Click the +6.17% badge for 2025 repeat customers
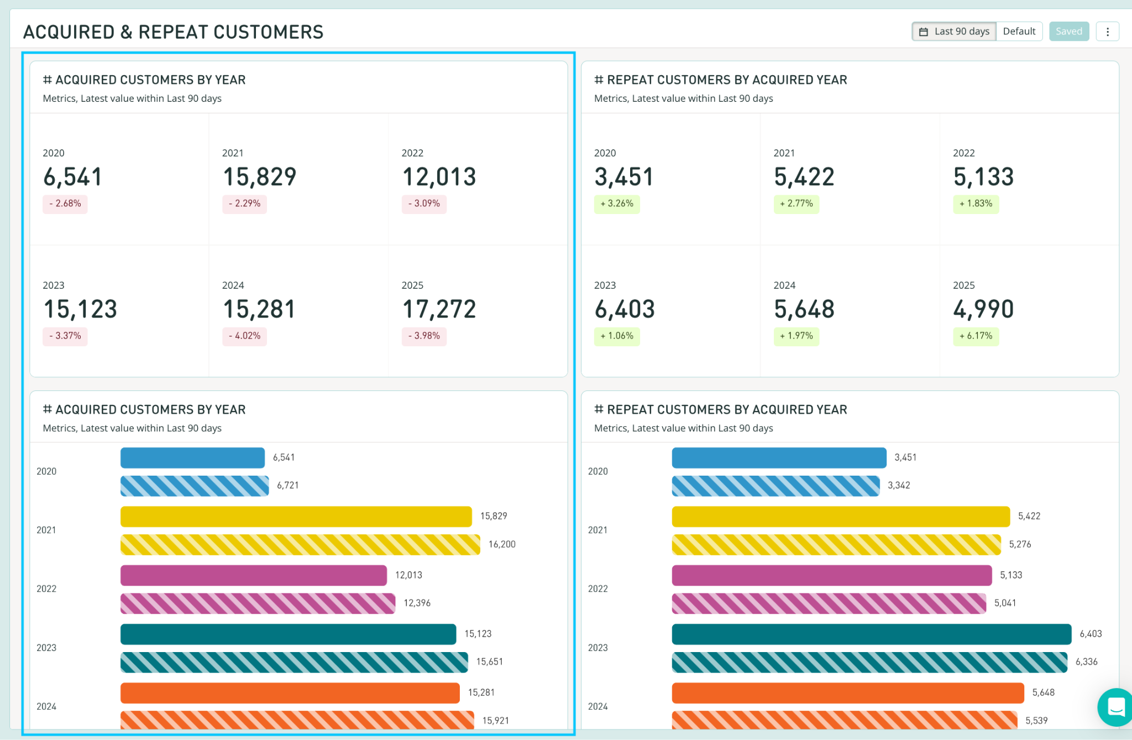 coord(976,336)
